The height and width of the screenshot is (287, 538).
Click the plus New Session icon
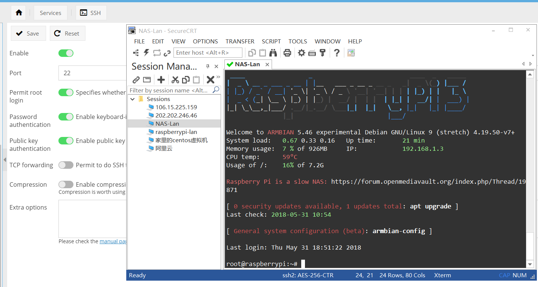point(161,79)
